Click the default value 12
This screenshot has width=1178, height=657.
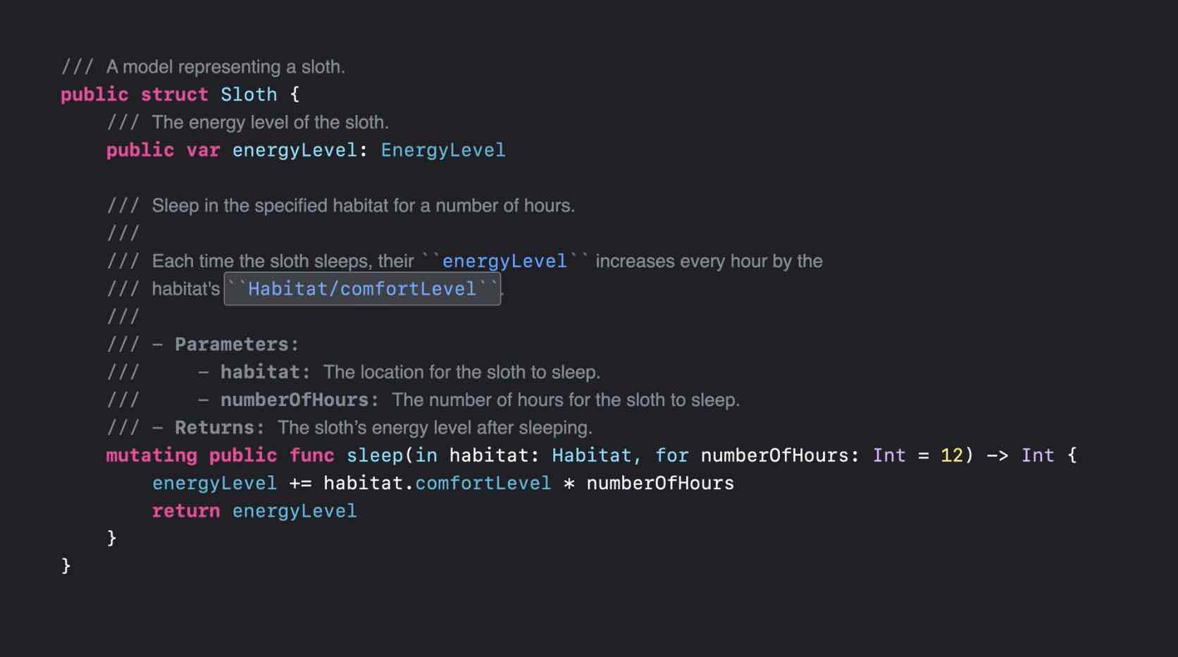point(951,455)
